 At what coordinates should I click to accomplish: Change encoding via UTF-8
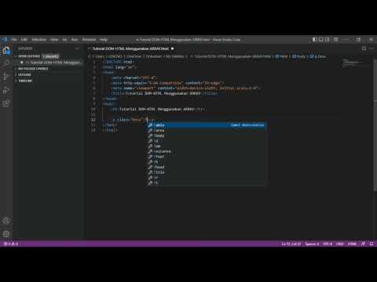coord(328,244)
